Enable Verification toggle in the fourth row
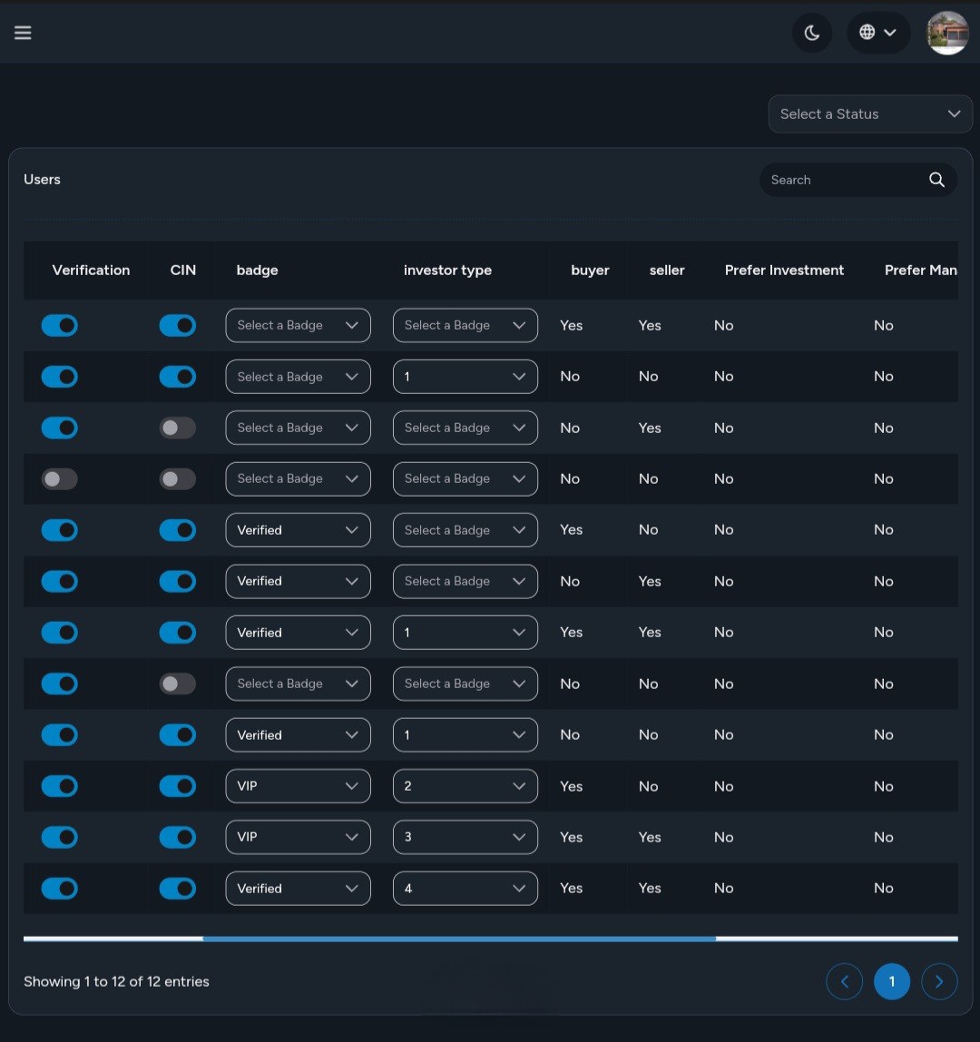This screenshot has width=980, height=1042. coord(60,479)
